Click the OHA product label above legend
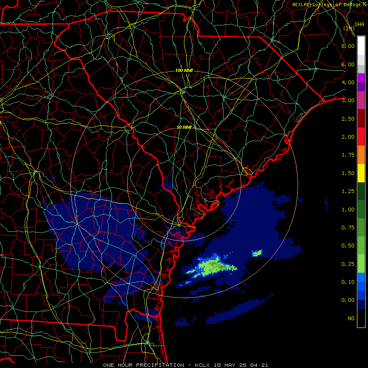 click(359, 25)
